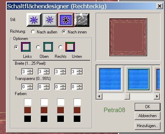
Task: Close the Schaltflächendesigner dialog
Action: (x=159, y=6)
